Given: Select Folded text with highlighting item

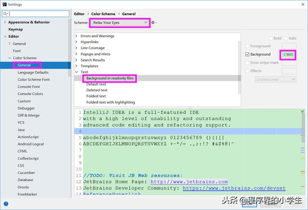Looking at the screenshot, I should (x=111, y=102).
